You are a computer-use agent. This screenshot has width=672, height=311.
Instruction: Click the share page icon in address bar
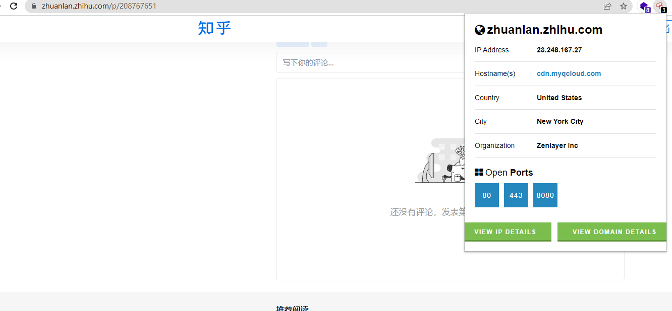pyautogui.click(x=607, y=6)
